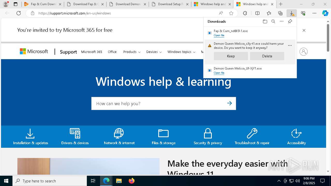Viewport: 331px width, 186px height.
Task: Submit the help search arrow
Action: 230,103
